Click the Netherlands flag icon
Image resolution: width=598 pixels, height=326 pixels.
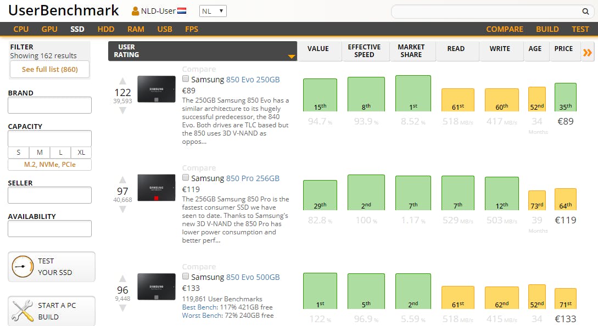182,11
